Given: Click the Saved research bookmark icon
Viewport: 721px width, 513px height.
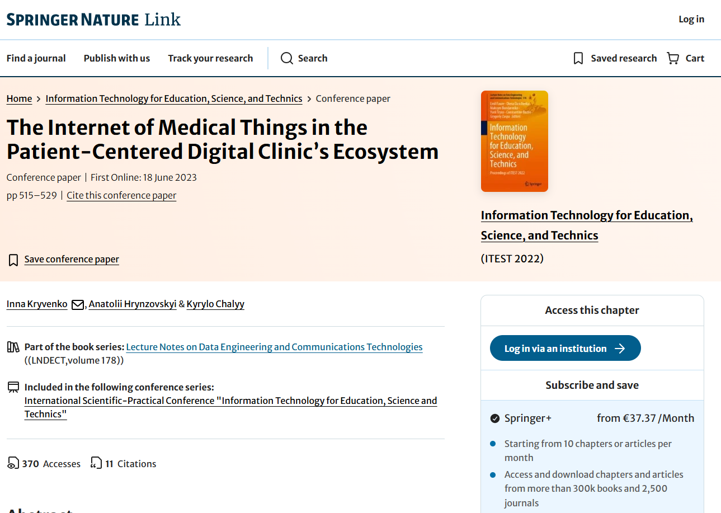Looking at the screenshot, I should click(578, 58).
